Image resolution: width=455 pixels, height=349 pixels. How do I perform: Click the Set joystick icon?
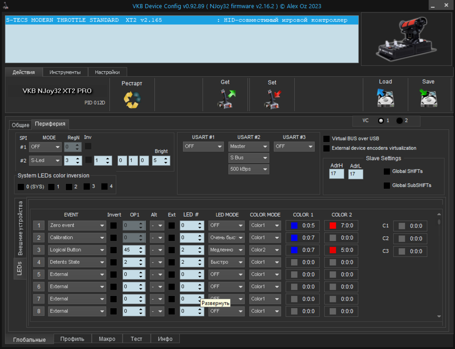click(272, 99)
